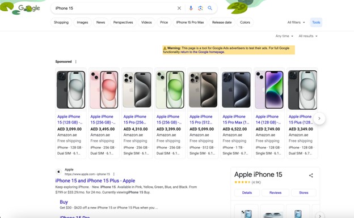Share the Apple iPhone 15 panel
The width and height of the screenshot is (354, 218).
click(x=311, y=175)
